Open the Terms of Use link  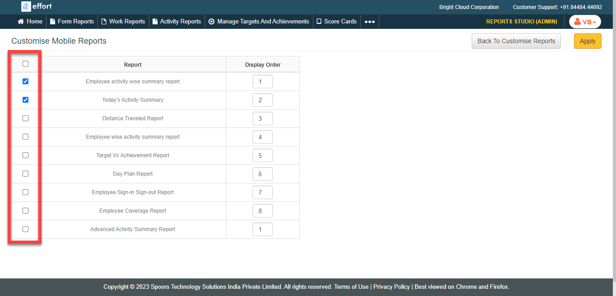(x=351, y=287)
